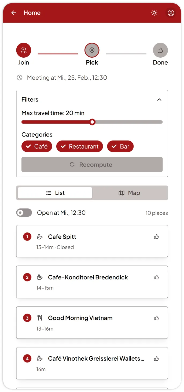Viewport: 184px width, 392px height.
Task: Click the Done thumbs-up step icon
Action: click(160, 50)
